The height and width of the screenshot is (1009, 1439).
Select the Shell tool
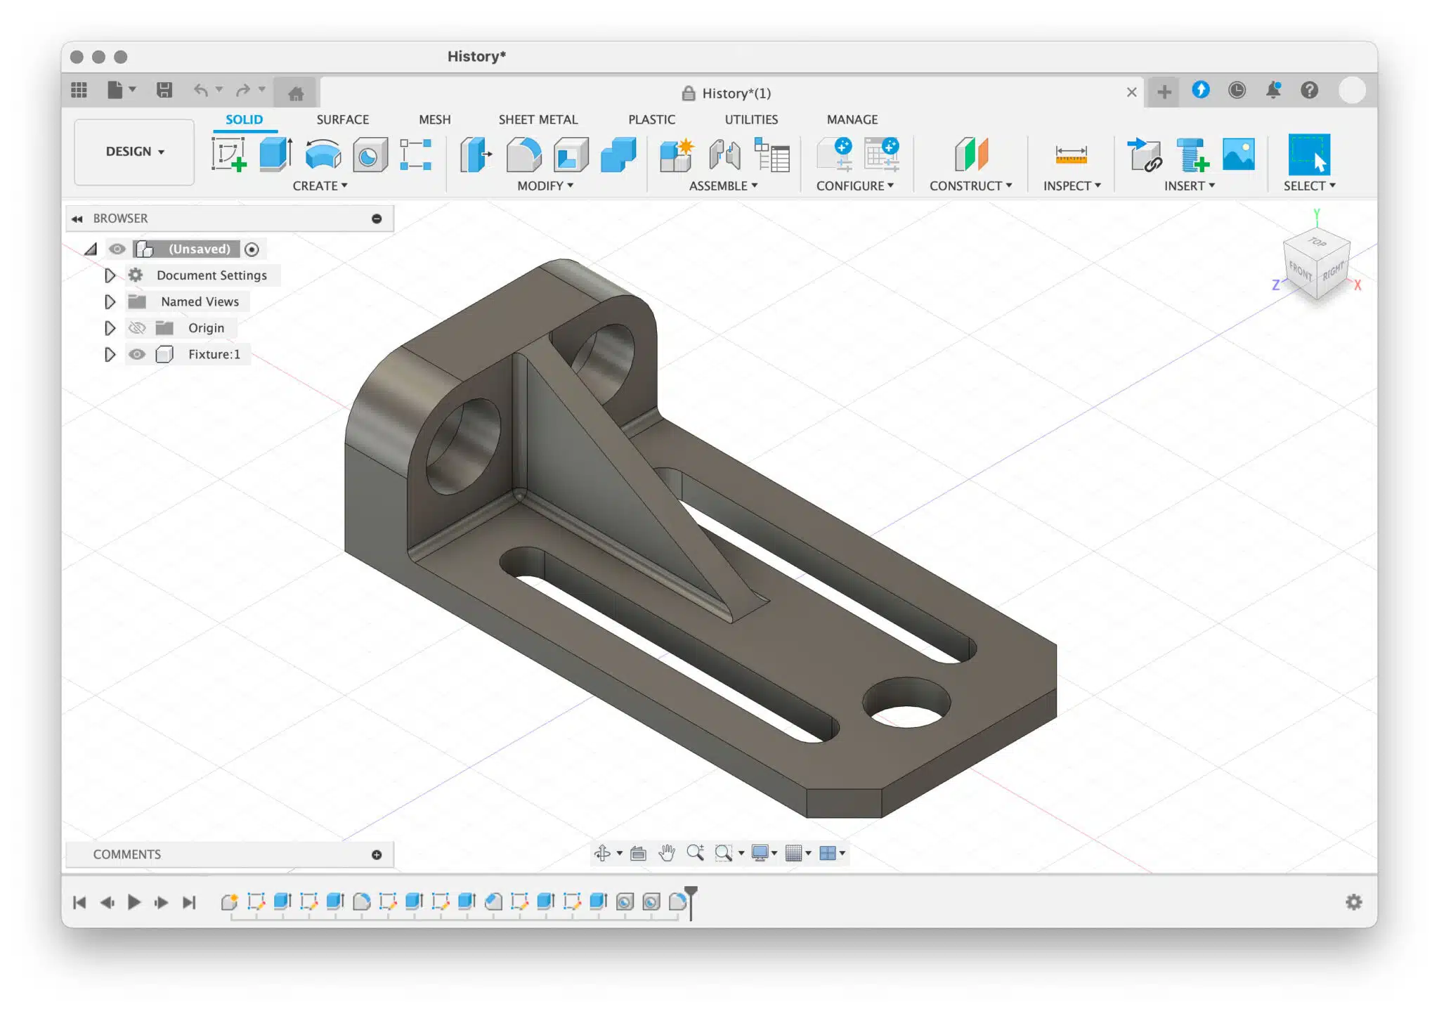click(x=571, y=155)
